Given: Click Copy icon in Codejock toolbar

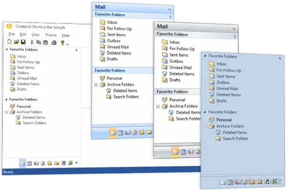Looking at the screenshot, I should click(x=39, y=42).
